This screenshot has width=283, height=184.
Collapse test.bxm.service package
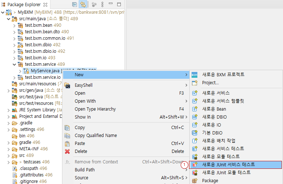[14, 64]
